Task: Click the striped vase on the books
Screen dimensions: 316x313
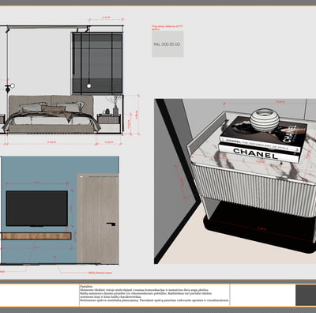Action: (x=264, y=120)
